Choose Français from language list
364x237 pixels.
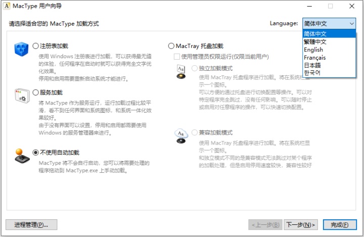point(329,58)
